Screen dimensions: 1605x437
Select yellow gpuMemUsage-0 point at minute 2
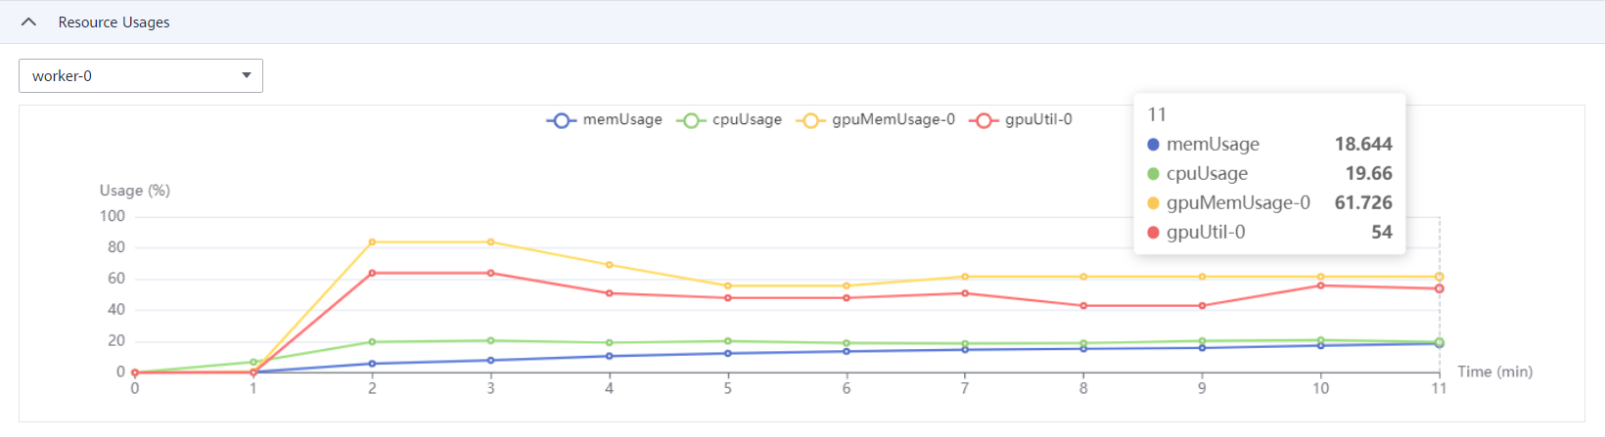pyautogui.click(x=372, y=241)
